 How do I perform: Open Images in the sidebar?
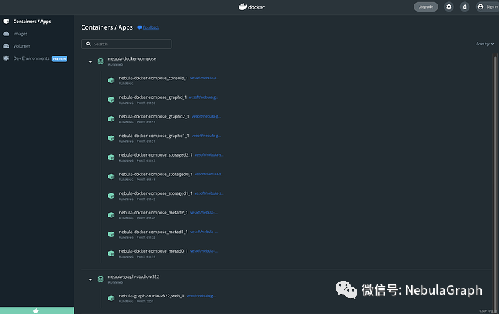20,34
